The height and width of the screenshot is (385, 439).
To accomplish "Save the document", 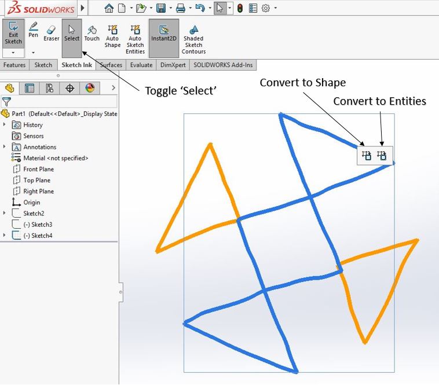I will point(161,8).
